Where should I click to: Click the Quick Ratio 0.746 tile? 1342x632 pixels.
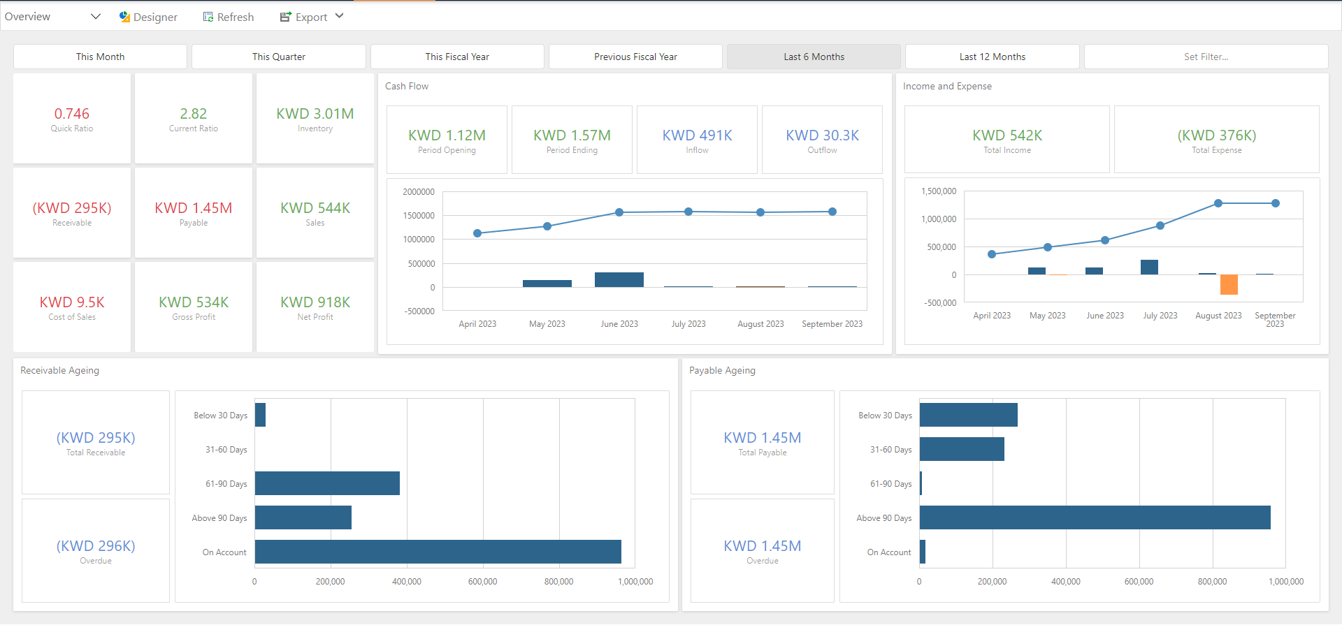[72, 119]
